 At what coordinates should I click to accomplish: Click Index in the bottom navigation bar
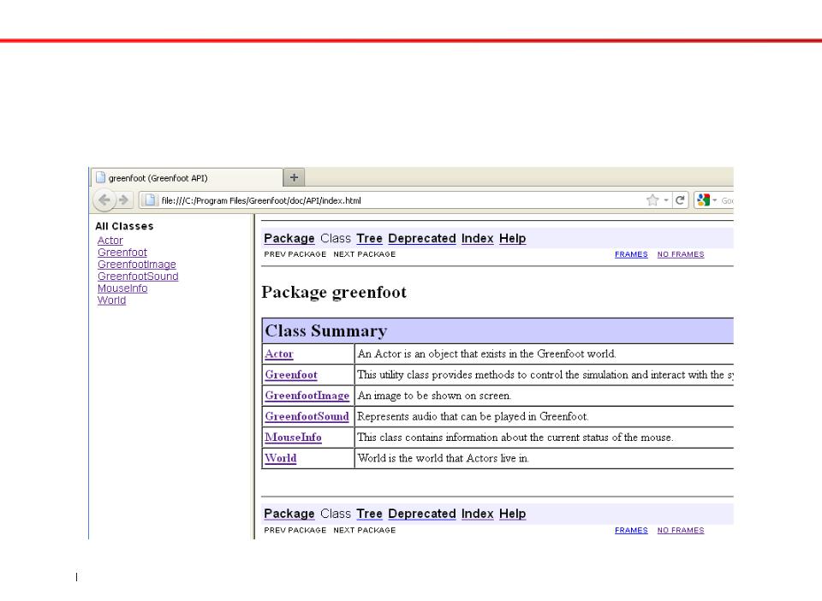(x=478, y=514)
